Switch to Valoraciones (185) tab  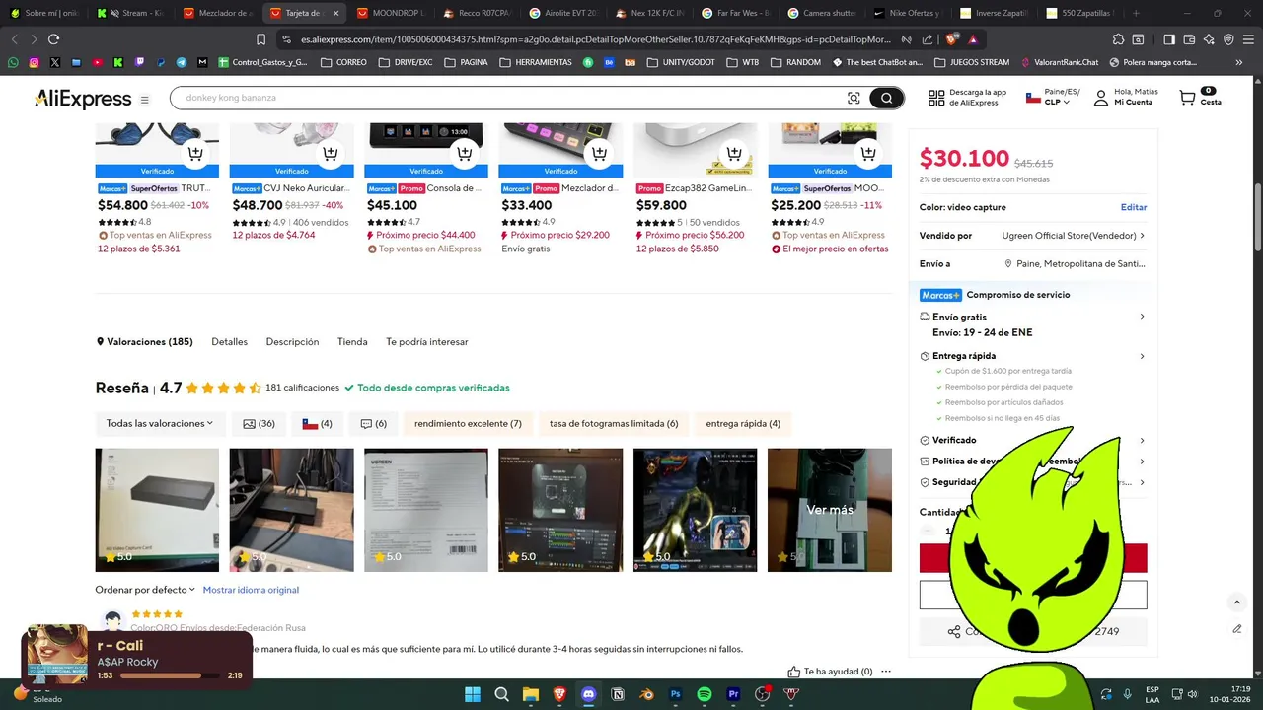pos(145,342)
